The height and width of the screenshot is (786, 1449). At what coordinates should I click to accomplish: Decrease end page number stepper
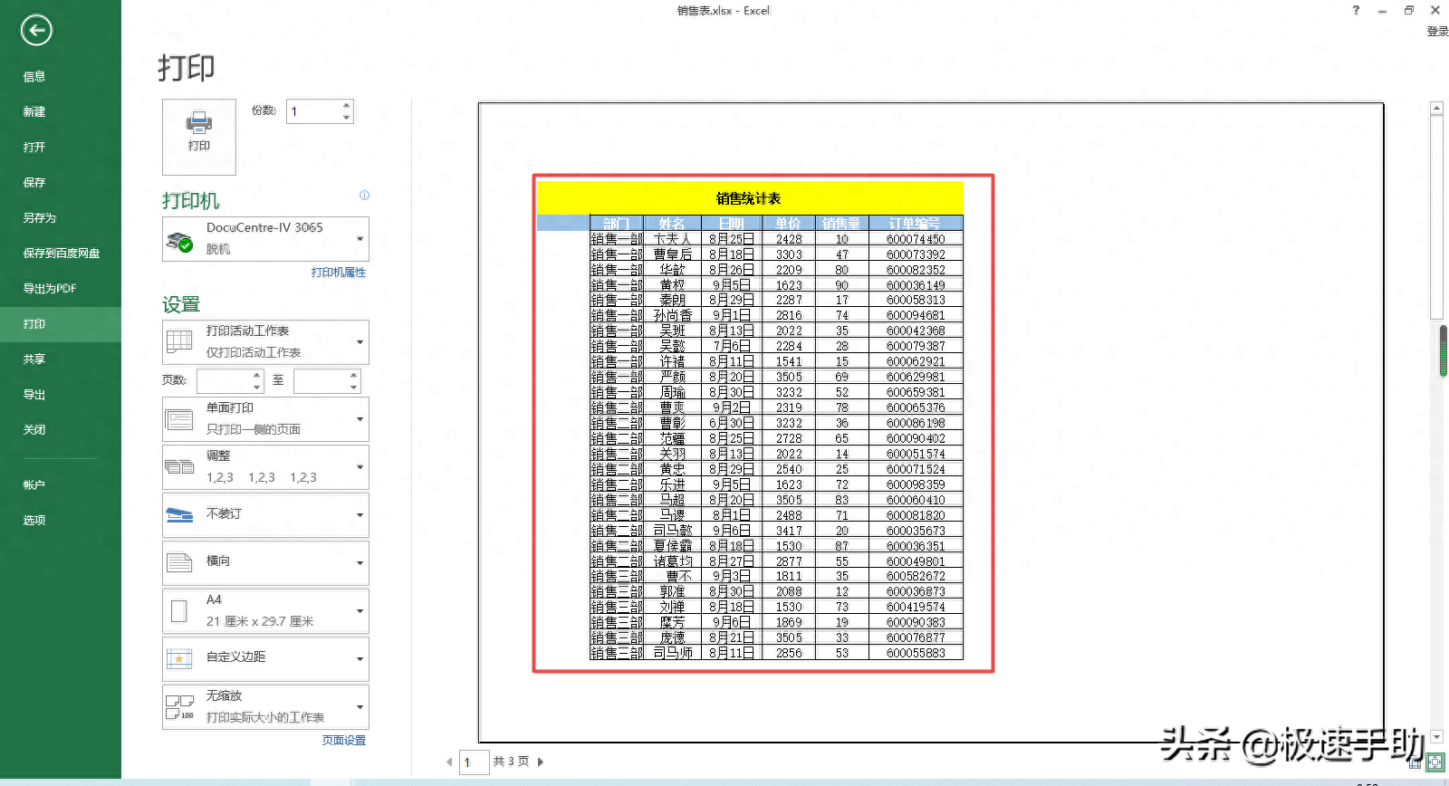tap(353, 387)
